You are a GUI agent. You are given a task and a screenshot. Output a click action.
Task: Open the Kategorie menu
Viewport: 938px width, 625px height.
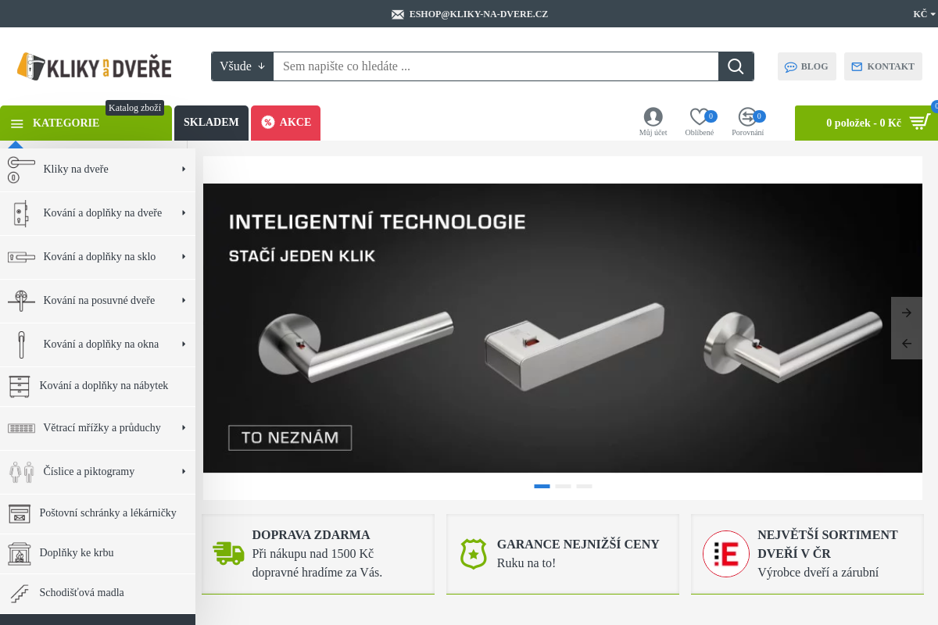click(86, 123)
